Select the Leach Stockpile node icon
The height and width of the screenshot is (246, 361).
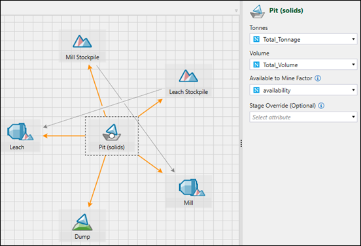pos(188,76)
